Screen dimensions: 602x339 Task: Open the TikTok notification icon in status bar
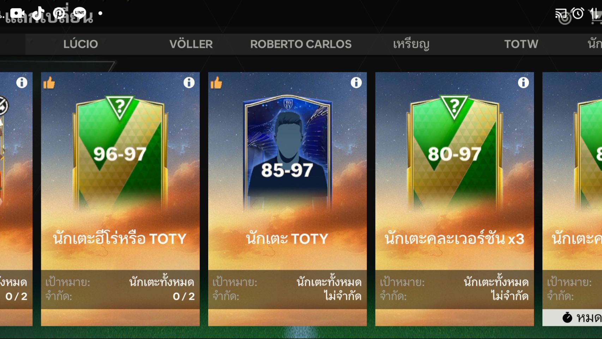[38, 13]
